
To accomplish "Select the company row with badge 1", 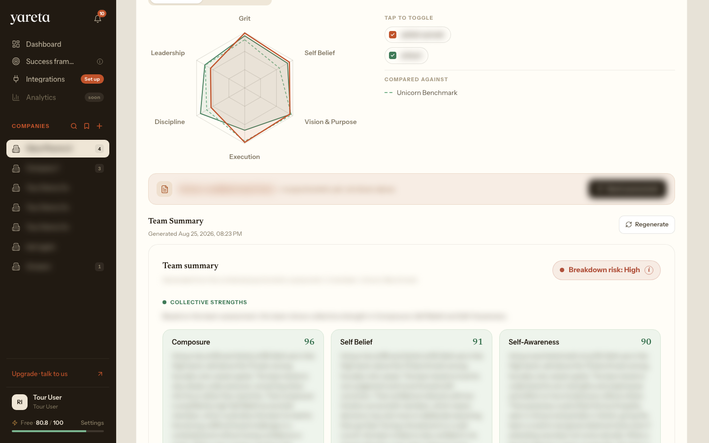I will tap(58, 267).
